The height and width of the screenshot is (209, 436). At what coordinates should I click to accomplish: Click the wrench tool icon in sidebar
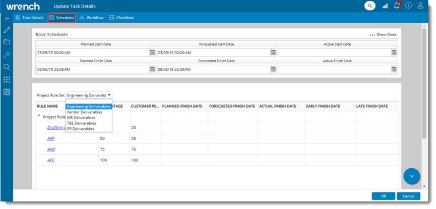pos(7,54)
